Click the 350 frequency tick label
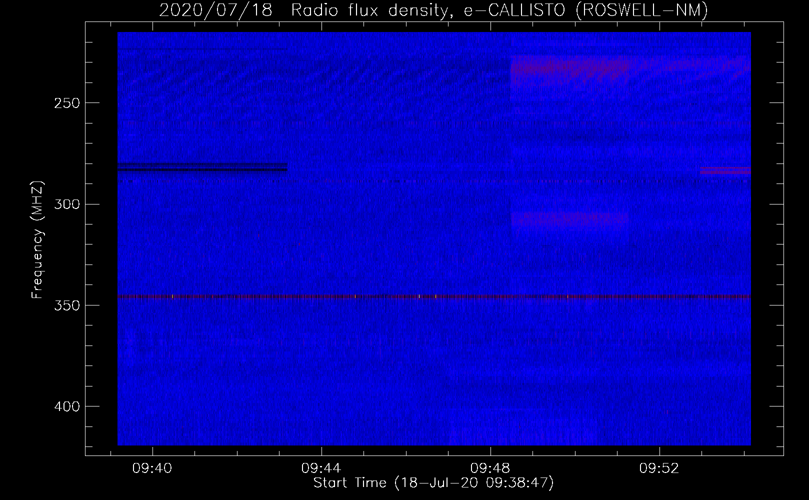The height and width of the screenshot is (500, 809). (67, 305)
